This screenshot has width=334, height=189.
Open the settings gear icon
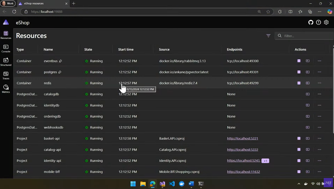326,22
